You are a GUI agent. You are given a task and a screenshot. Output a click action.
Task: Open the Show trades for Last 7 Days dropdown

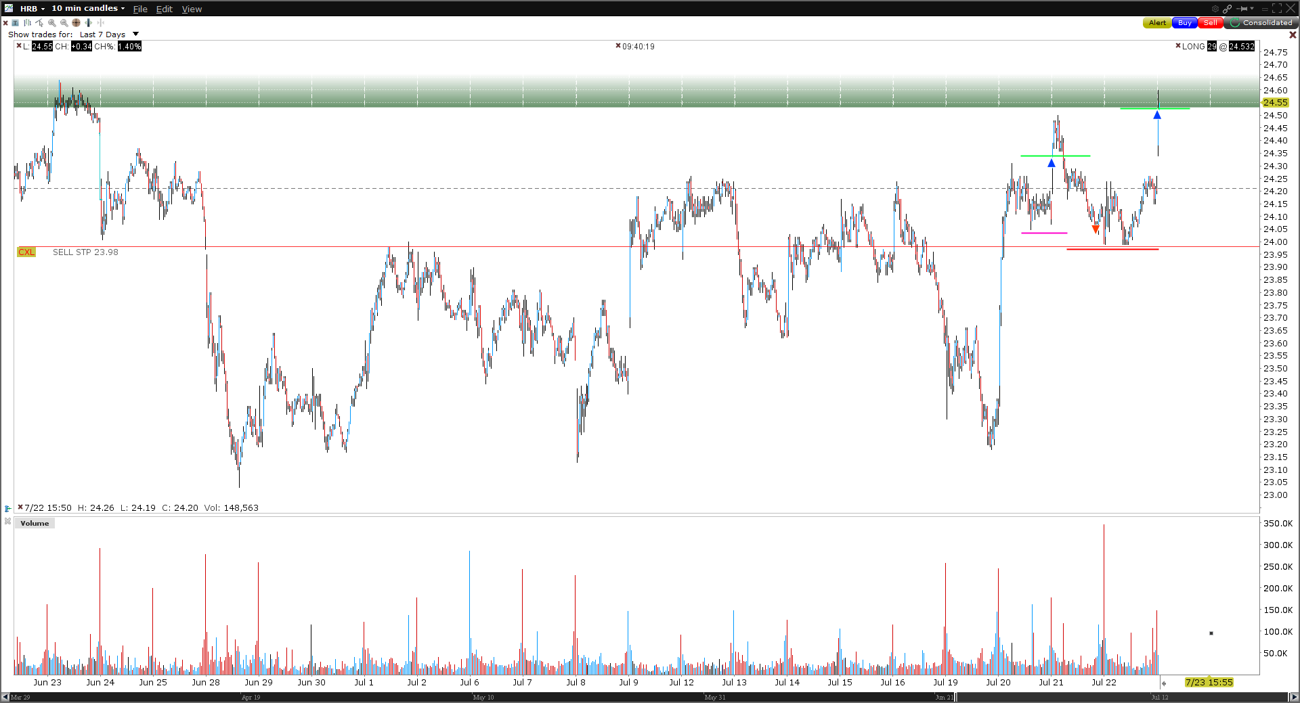108,35
